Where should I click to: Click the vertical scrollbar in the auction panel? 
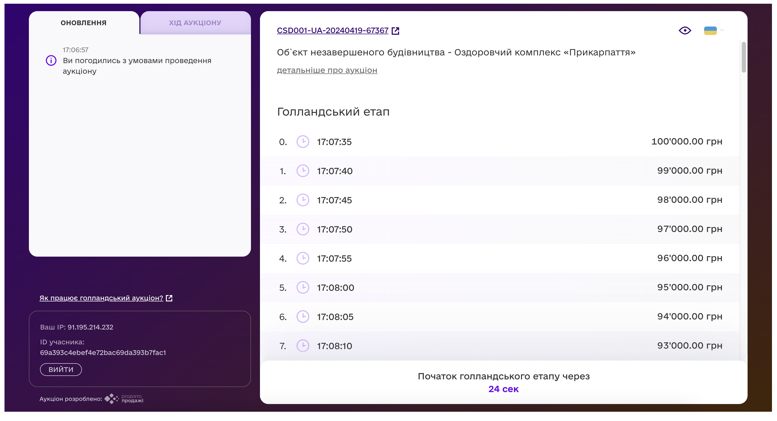point(744,57)
